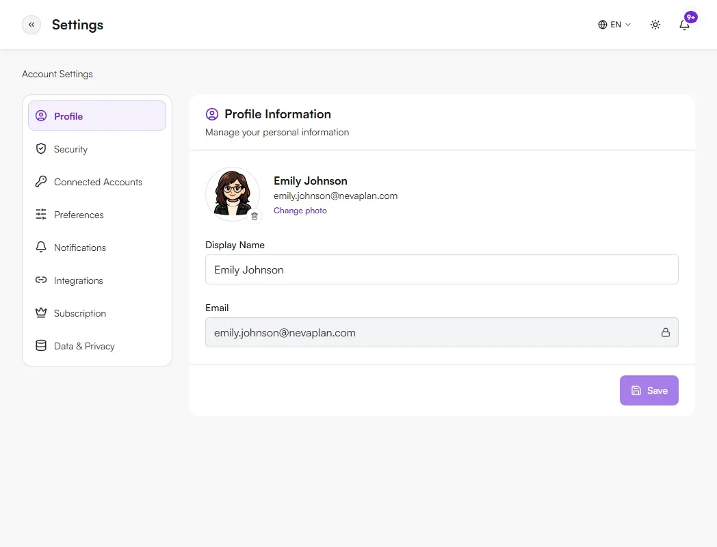Image resolution: width=717 pixels, height=547 pixels.
Task: Click the Change photo link
Action: [300, 211]
